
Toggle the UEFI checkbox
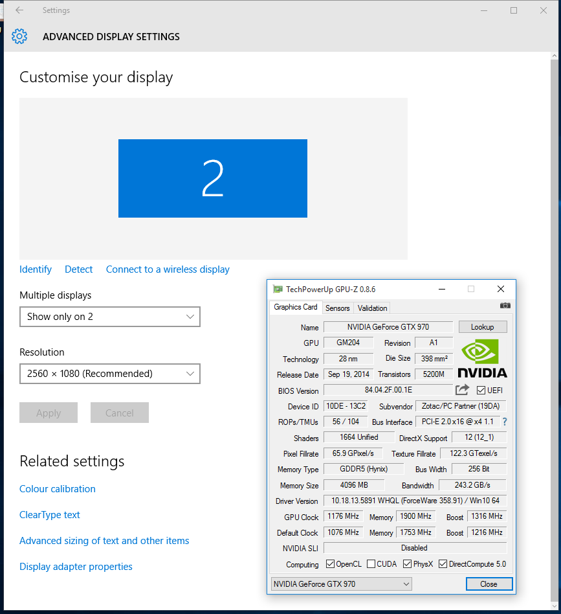(481, 390)
